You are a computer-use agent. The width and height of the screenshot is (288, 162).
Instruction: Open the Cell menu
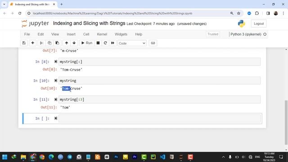tap(86, 34)
